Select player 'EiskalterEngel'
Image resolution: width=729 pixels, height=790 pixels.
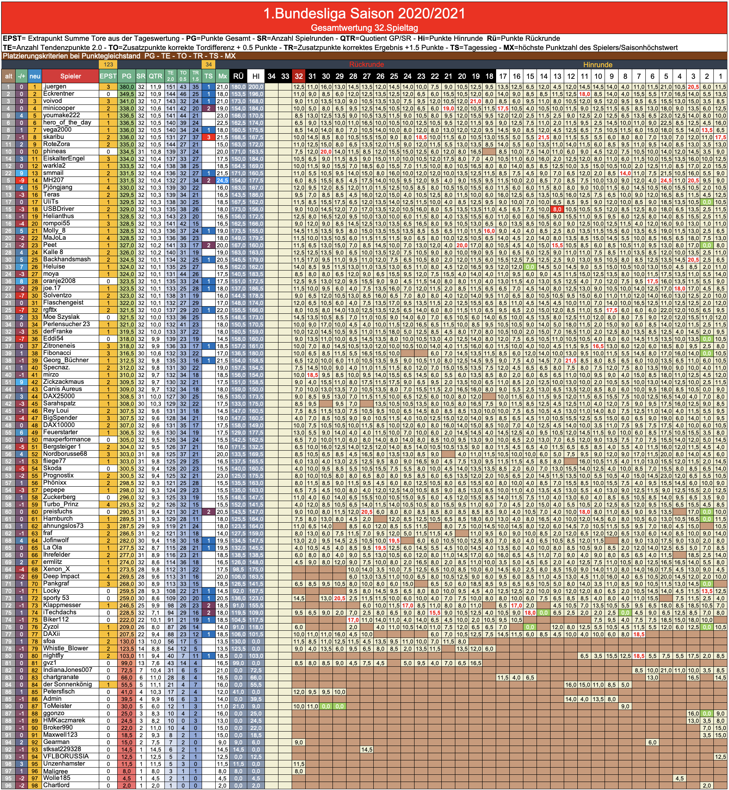tap(70, 158)
